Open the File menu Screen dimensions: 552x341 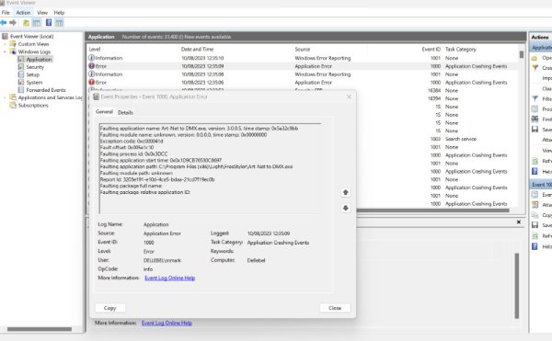(x=6, y=12)
